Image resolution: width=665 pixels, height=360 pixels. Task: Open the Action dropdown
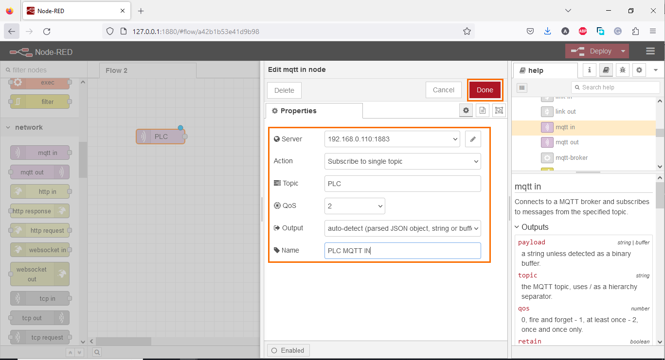tap(402, 161)
